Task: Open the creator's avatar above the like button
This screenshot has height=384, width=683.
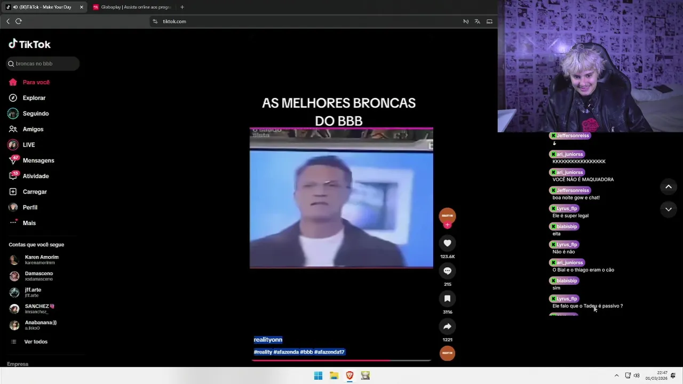Action: pyautogui.click(x=447, y=215)
